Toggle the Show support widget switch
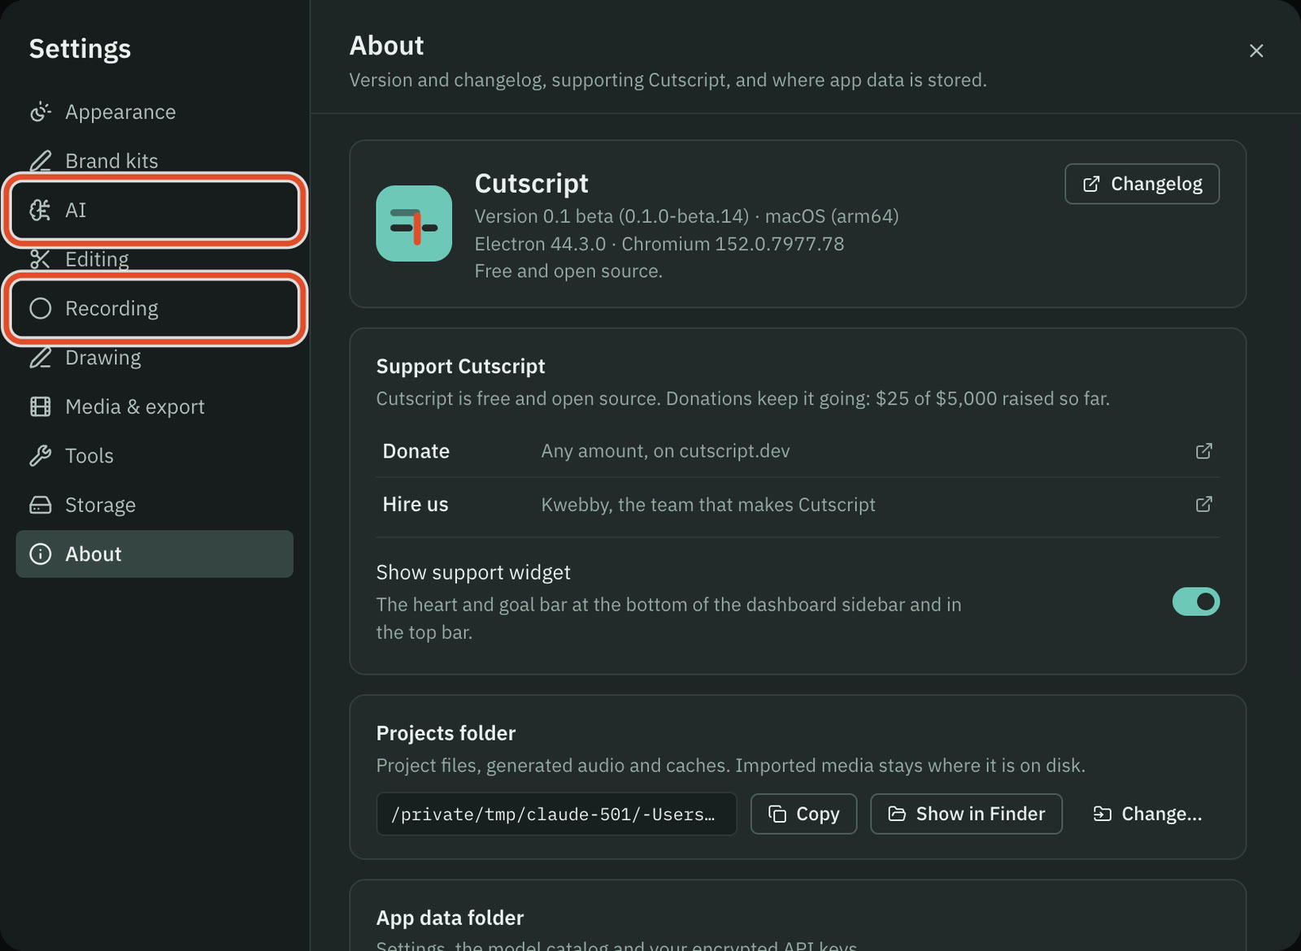1301x951 pixels. click(x=1195, y=601)
